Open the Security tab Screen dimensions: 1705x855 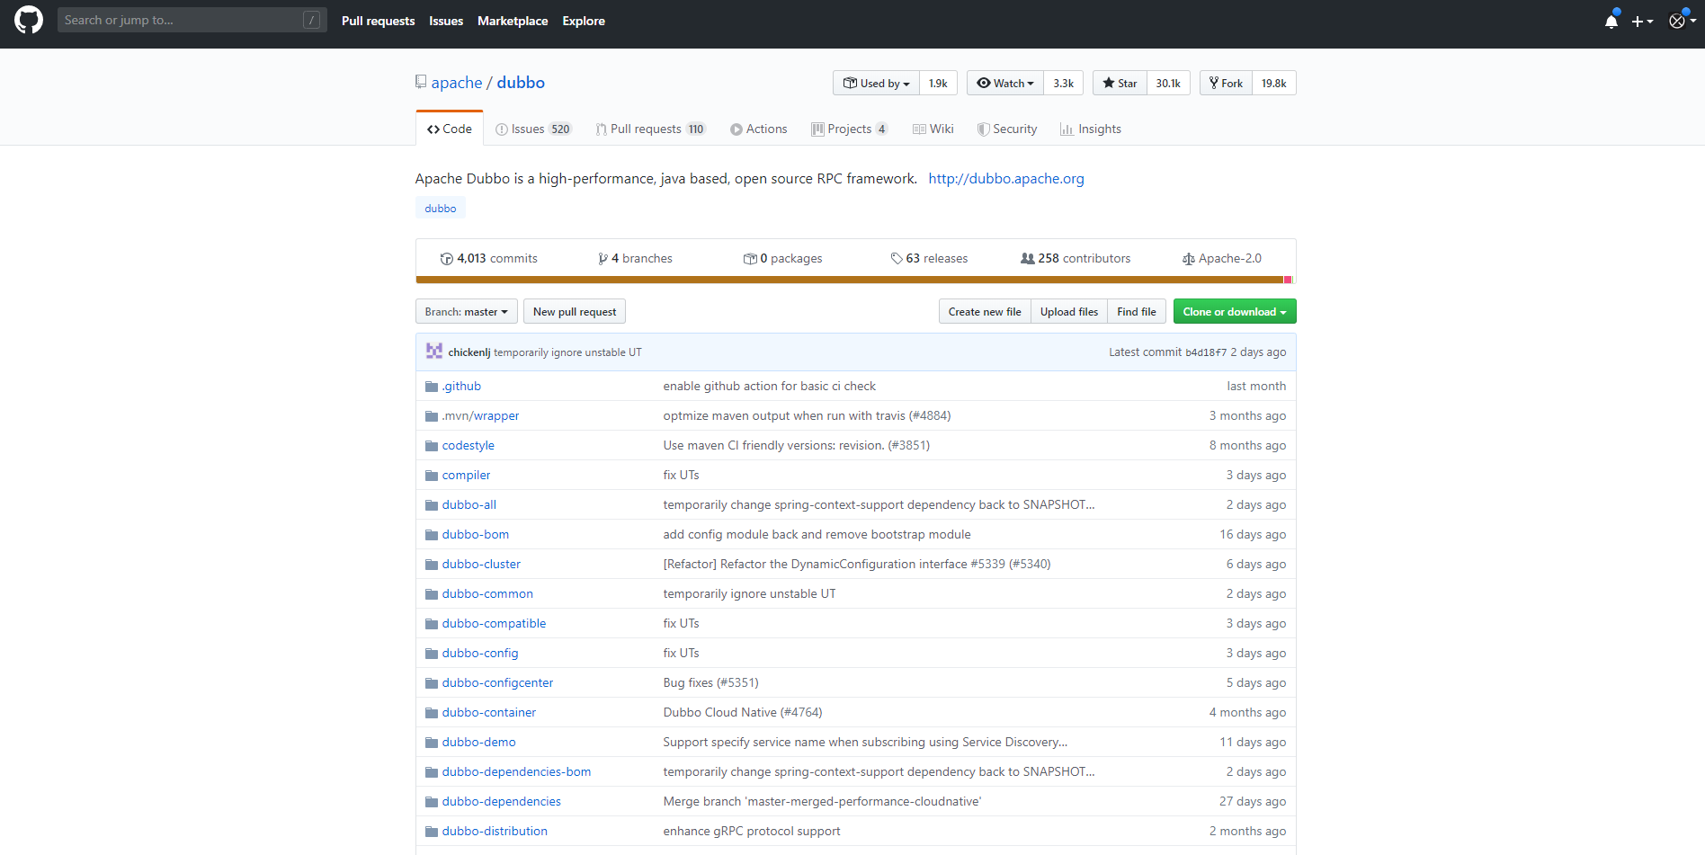pyautogui.click(x=1007, y=129)
